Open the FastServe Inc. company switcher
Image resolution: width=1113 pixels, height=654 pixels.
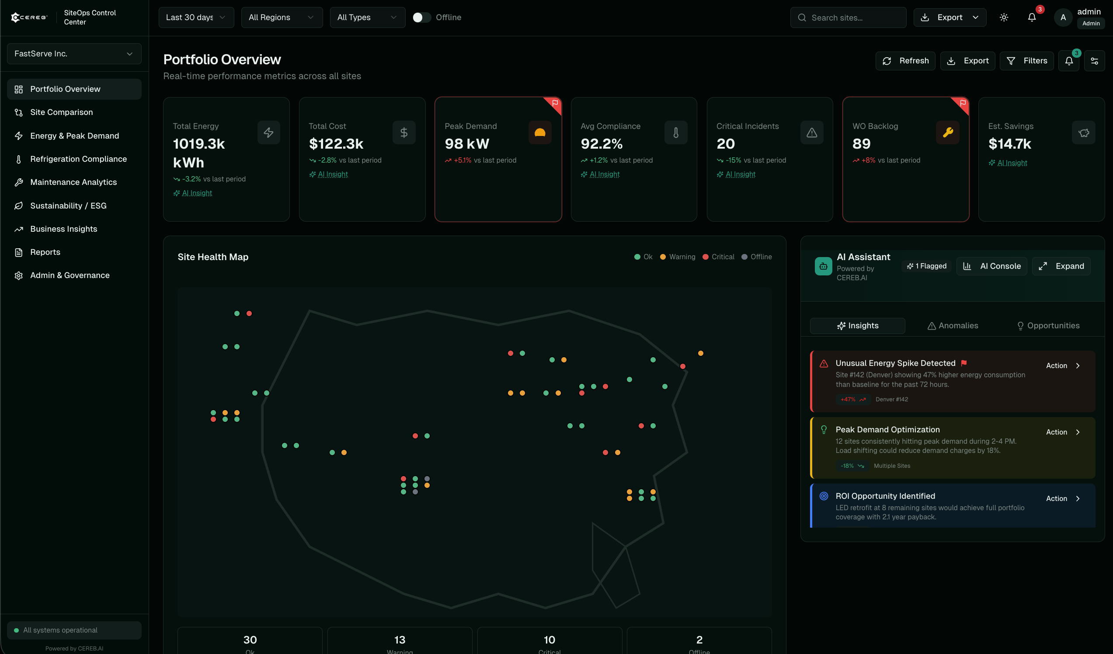click(74, 53)
